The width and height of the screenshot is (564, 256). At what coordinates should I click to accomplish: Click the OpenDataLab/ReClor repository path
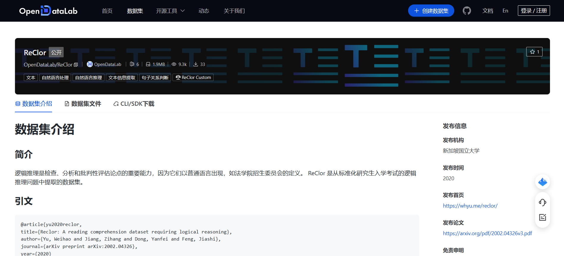[x=48, y=64]
